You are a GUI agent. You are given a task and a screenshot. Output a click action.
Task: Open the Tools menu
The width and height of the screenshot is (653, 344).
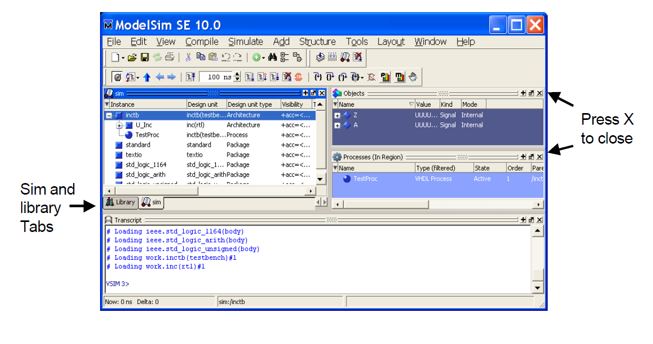[357, 42]
